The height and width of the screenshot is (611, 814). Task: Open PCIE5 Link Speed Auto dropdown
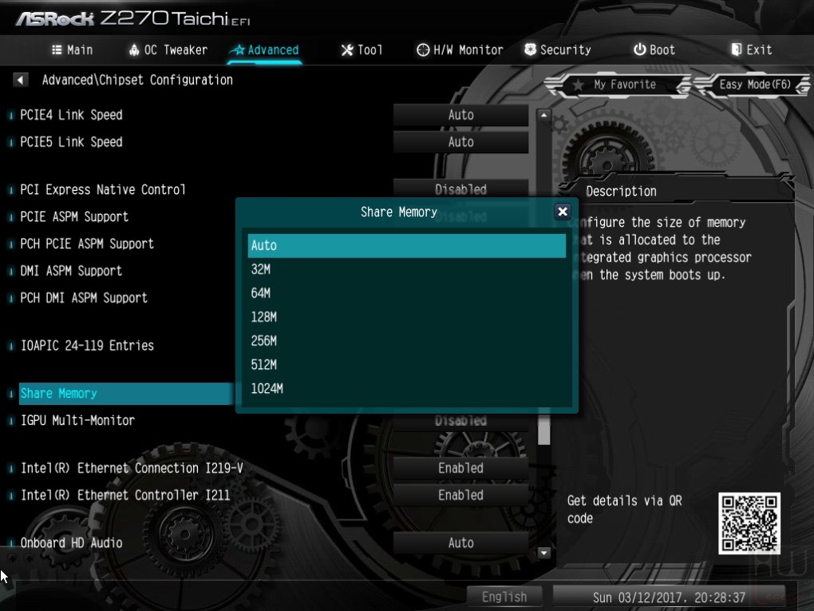click(x=460, y=142)
